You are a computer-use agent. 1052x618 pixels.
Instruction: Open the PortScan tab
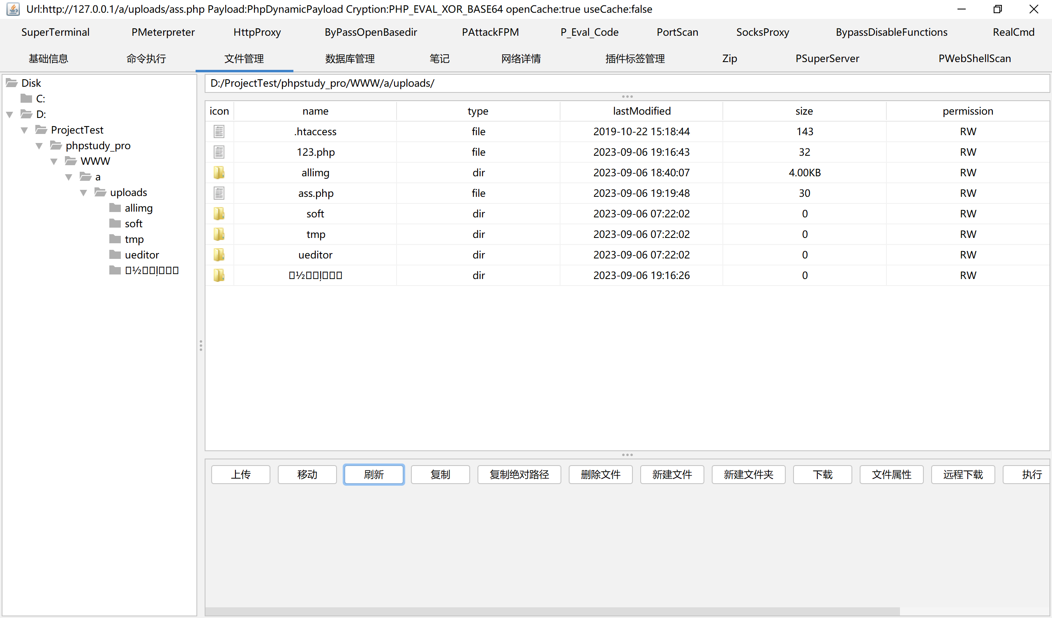tap(677, 32)
